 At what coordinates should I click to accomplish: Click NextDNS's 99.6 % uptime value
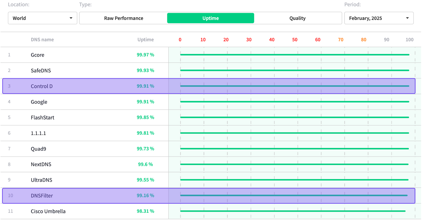click(x=145, y=164)
